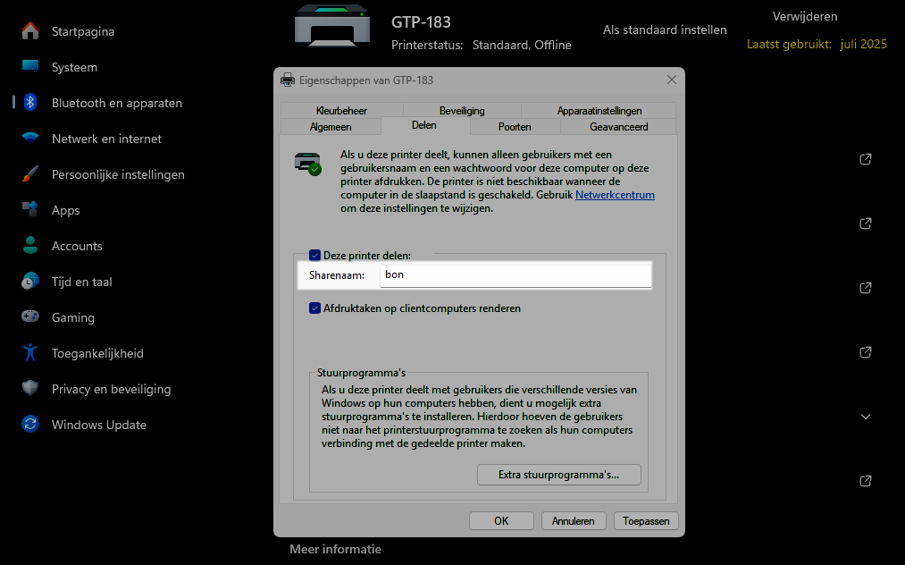Open Bluetooth en apparaten icon in sidebar
The image size is (905, 565).
click(x=30, y=103)
